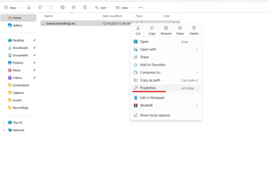Select Compress to... menu entry
Screen dimensions: 269x178
[166, 73]
